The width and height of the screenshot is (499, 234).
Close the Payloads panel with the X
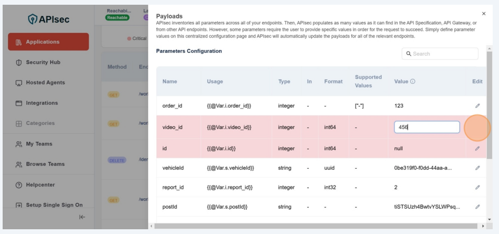[x=484, y=14]
